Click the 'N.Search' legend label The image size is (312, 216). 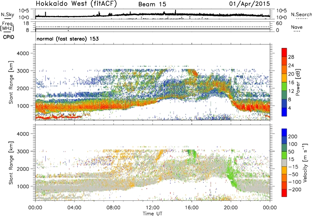click(301, 14)
